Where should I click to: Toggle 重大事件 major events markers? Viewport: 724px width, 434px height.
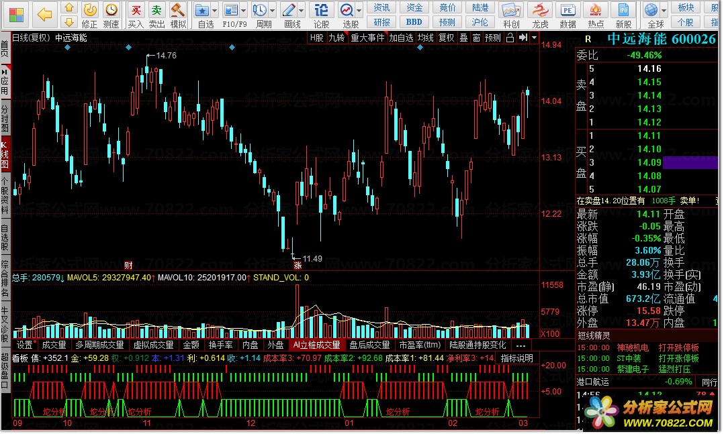pos(367,38)
